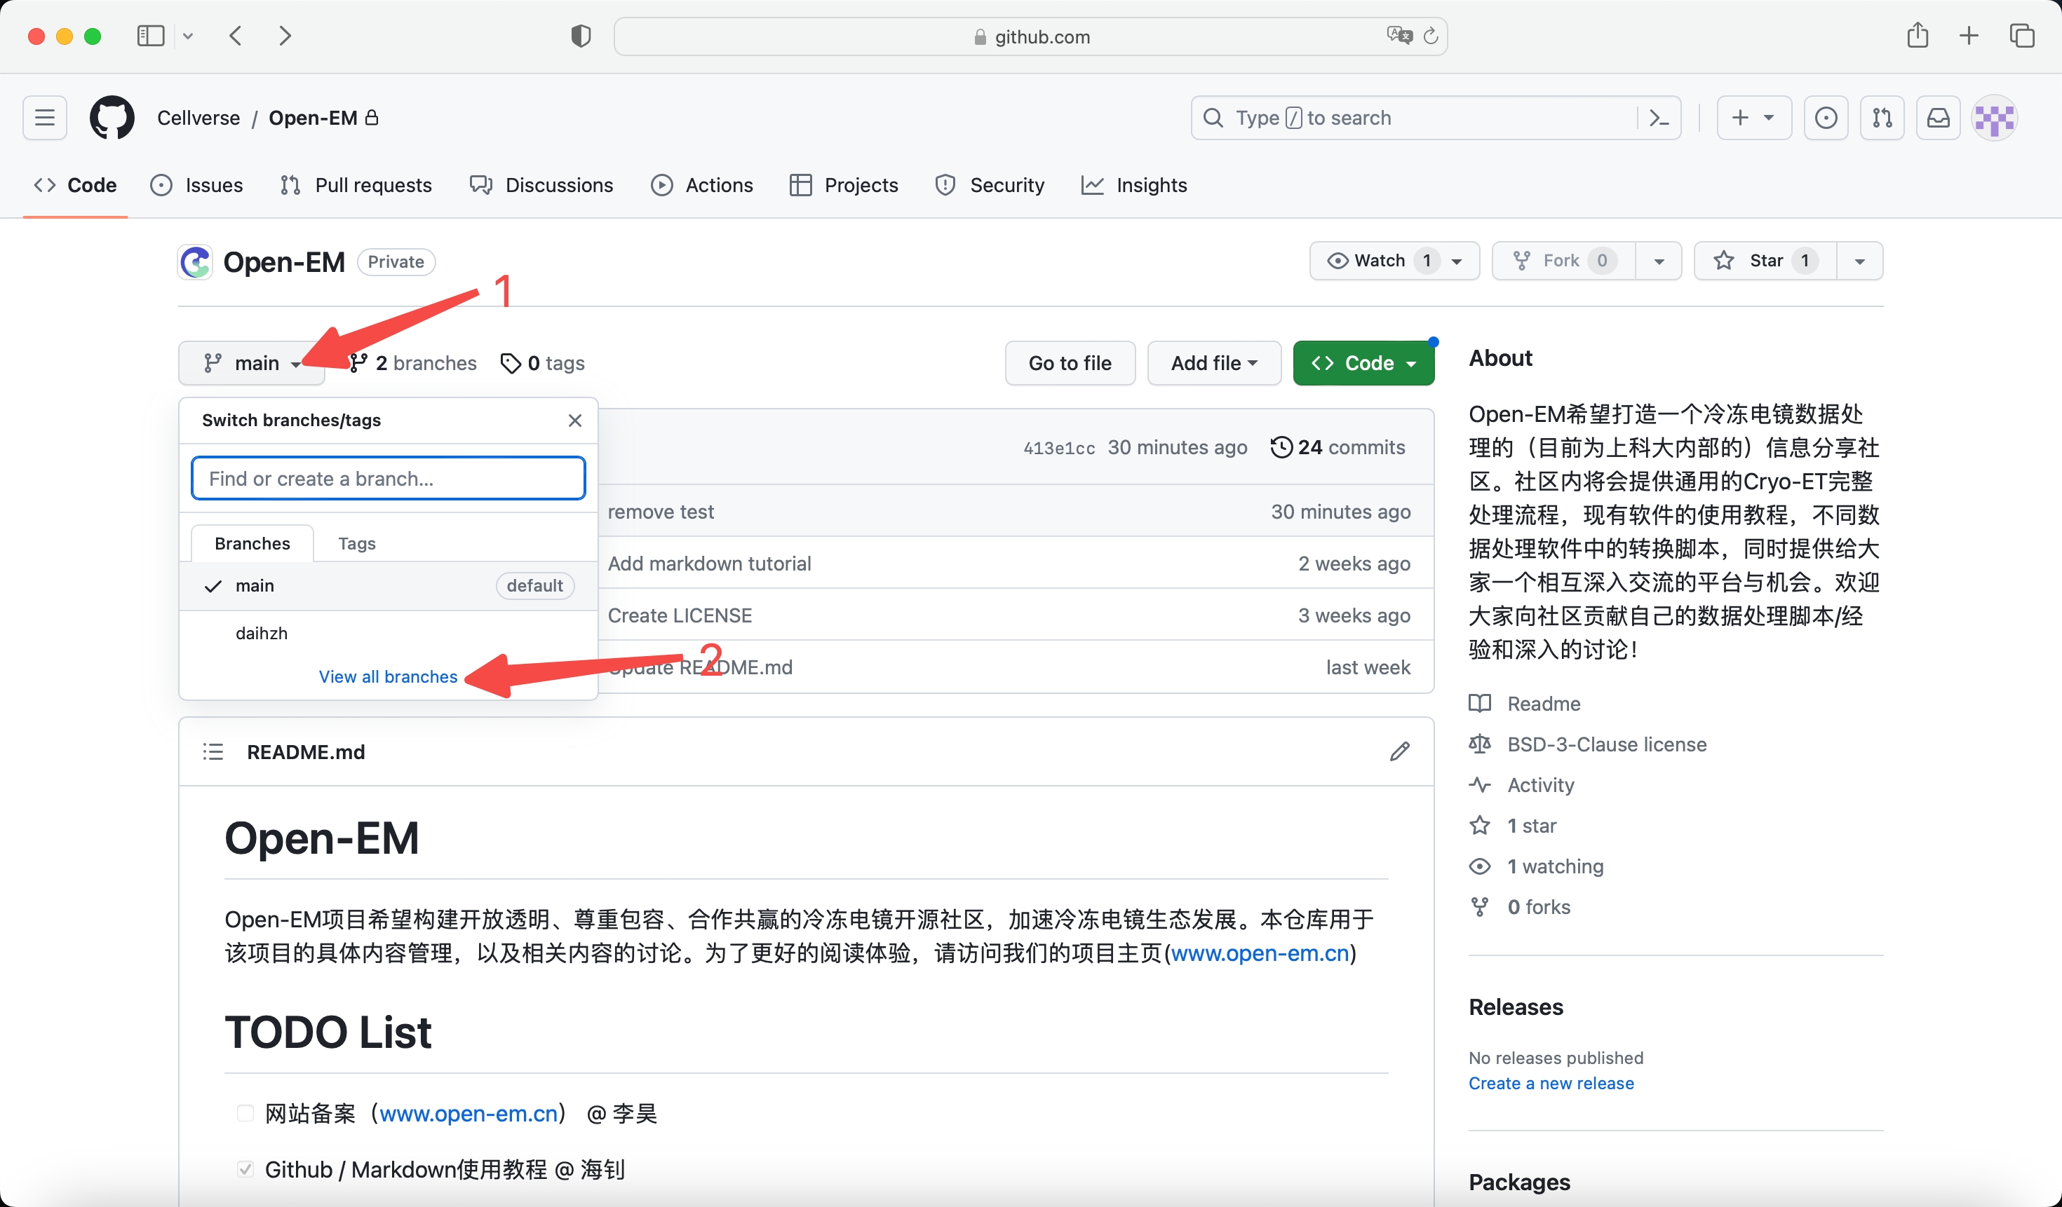Screen dimensions: 2062x1207
Task: Expand the Star lists dropdown arrow
Action: [1859, 261]
